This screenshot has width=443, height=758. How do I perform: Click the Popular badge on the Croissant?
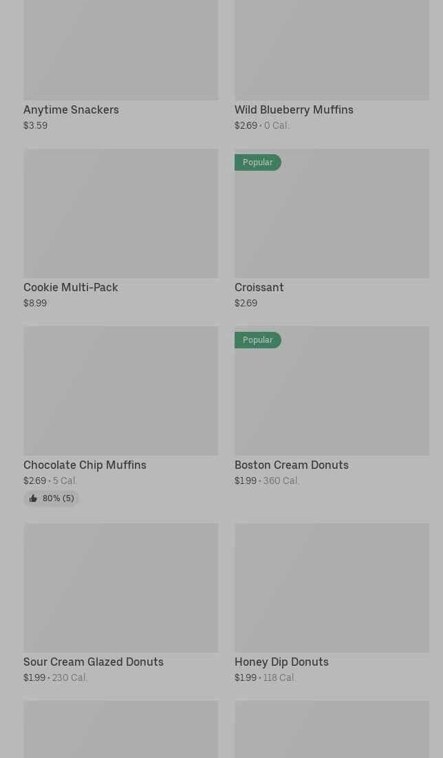pyautogui.click(x=257, y=162)
